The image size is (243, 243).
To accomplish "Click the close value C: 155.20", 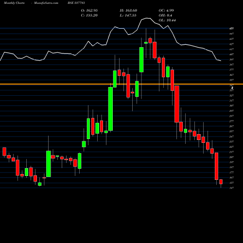I will pyautogui.click(x=89, y=16).
